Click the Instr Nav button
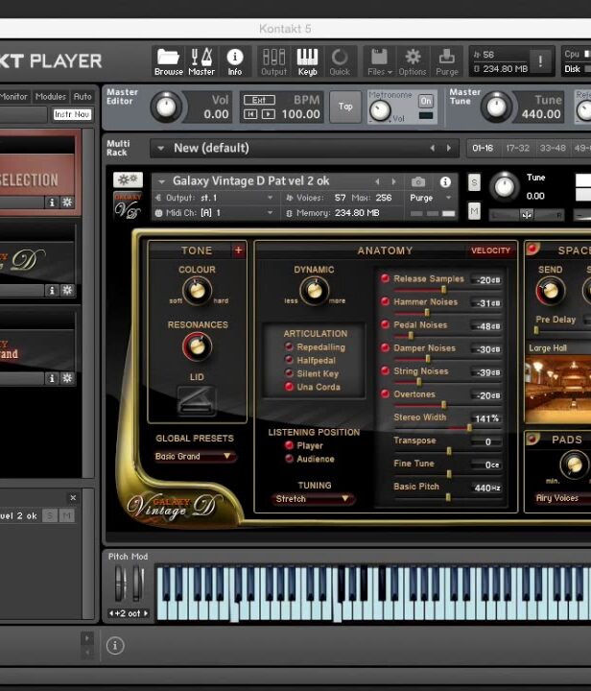The width and height of the screenshot is (591, 691). 72,114
